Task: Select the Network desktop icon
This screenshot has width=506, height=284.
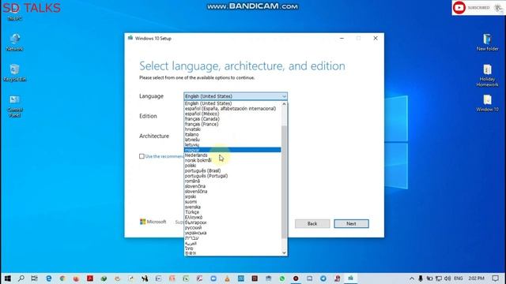Action: (x=15, y=42)
